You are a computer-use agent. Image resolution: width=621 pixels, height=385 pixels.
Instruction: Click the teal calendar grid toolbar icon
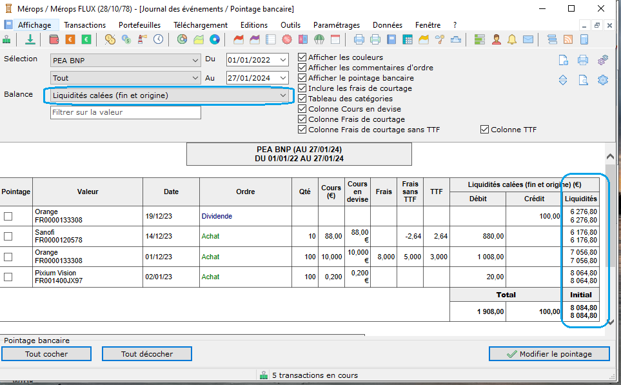[x=407, y=39]
